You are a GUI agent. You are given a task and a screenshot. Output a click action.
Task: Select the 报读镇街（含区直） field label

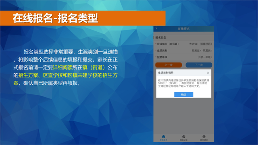click(x=168, y=44)
